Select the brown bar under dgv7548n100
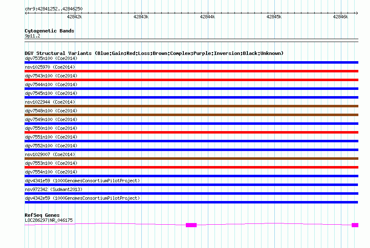 [x=191, y=115]
